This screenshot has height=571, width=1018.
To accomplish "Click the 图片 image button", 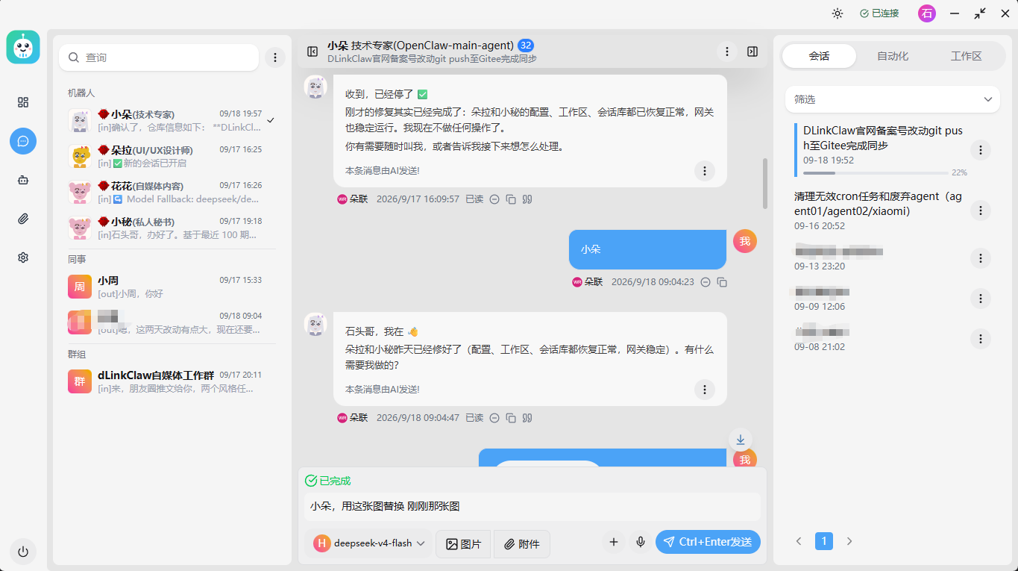I will pyautogui.click(x=463, y=544).
